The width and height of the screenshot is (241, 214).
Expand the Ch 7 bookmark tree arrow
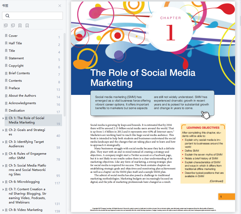[3, 189]
